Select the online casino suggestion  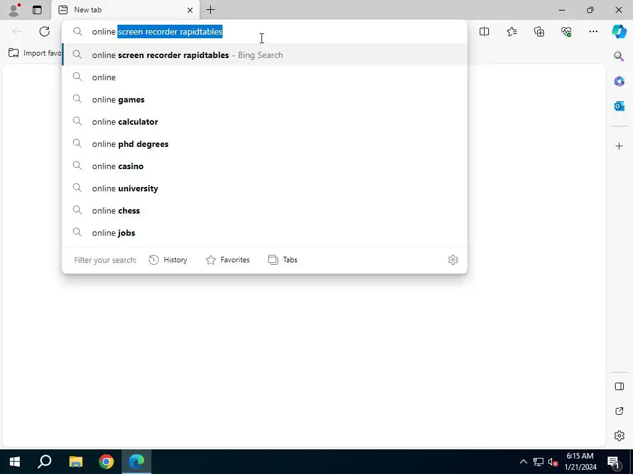(x=265, y=166)
